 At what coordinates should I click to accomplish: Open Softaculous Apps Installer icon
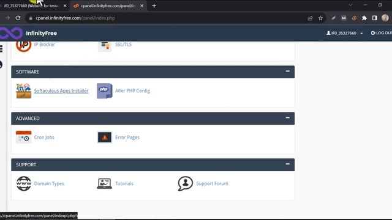coord(24,91)
